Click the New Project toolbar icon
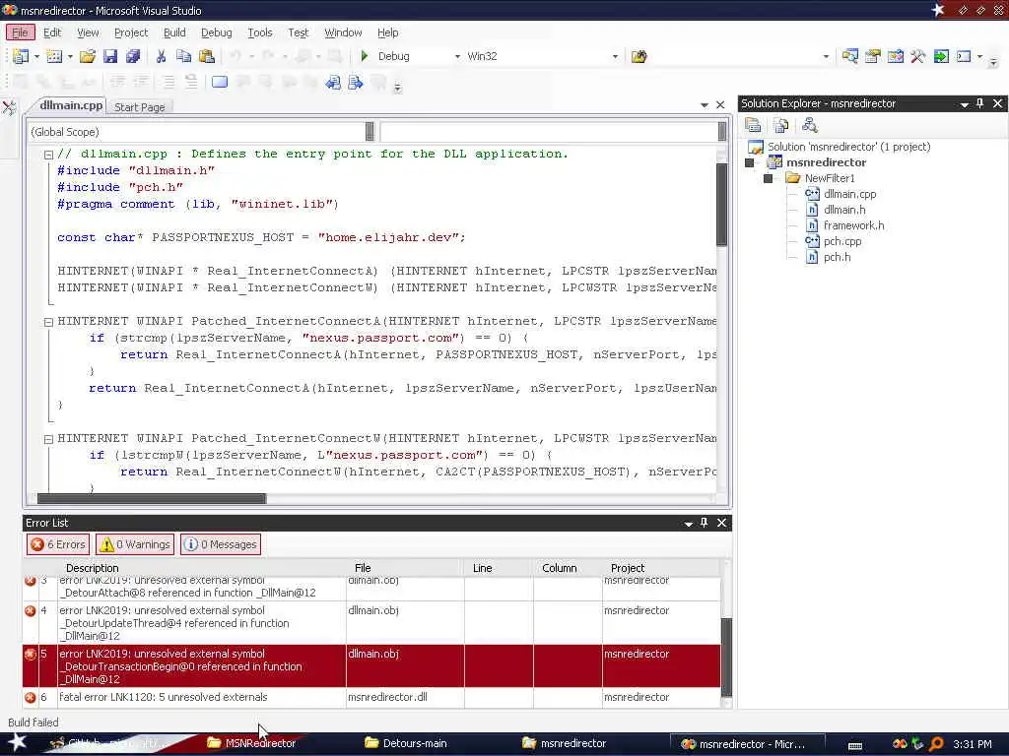The image size is (1009, 756). click(x=21, y=56)
